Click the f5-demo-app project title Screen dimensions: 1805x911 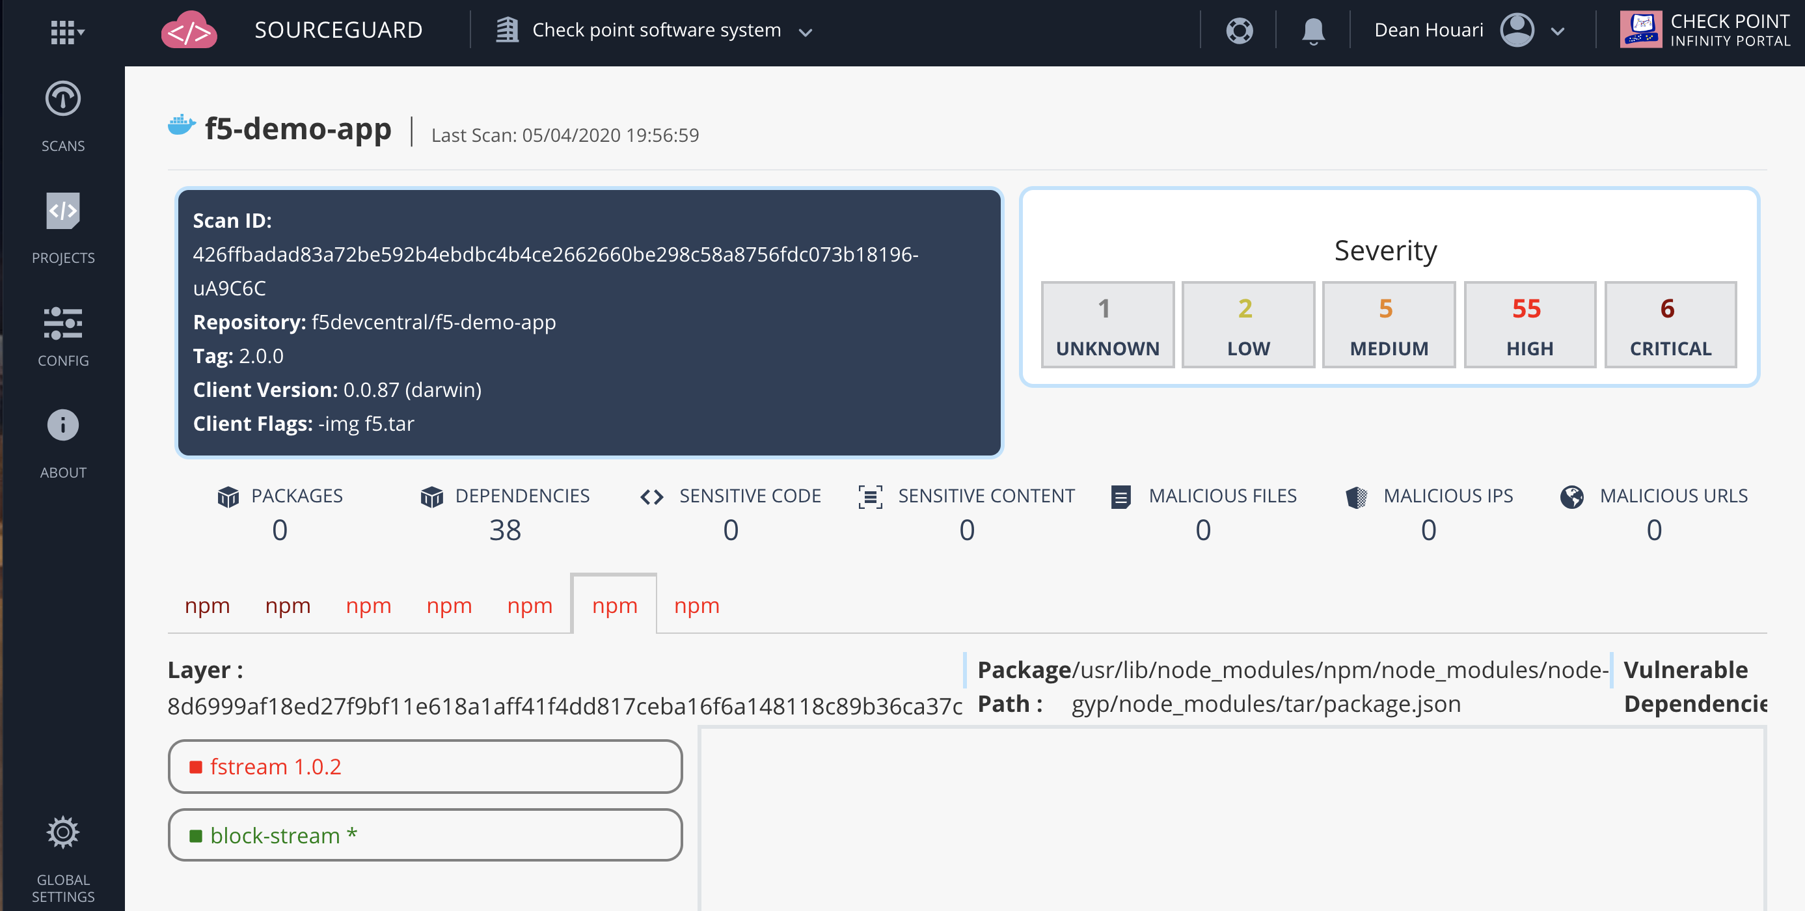coord(298,128)
